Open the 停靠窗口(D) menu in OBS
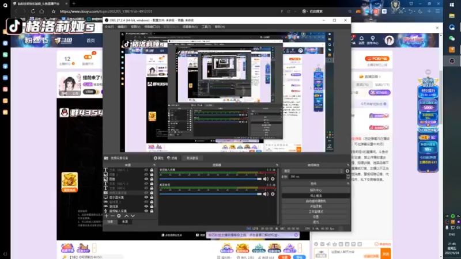Viewport: 461px width, 259px height. pyautogui.click(x=152, y=26)
